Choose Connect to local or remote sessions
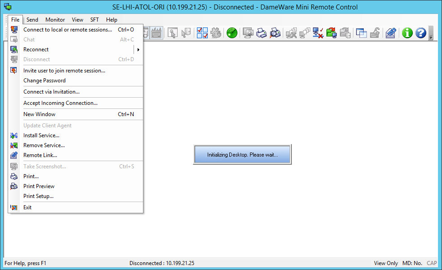 pos(76,30)
